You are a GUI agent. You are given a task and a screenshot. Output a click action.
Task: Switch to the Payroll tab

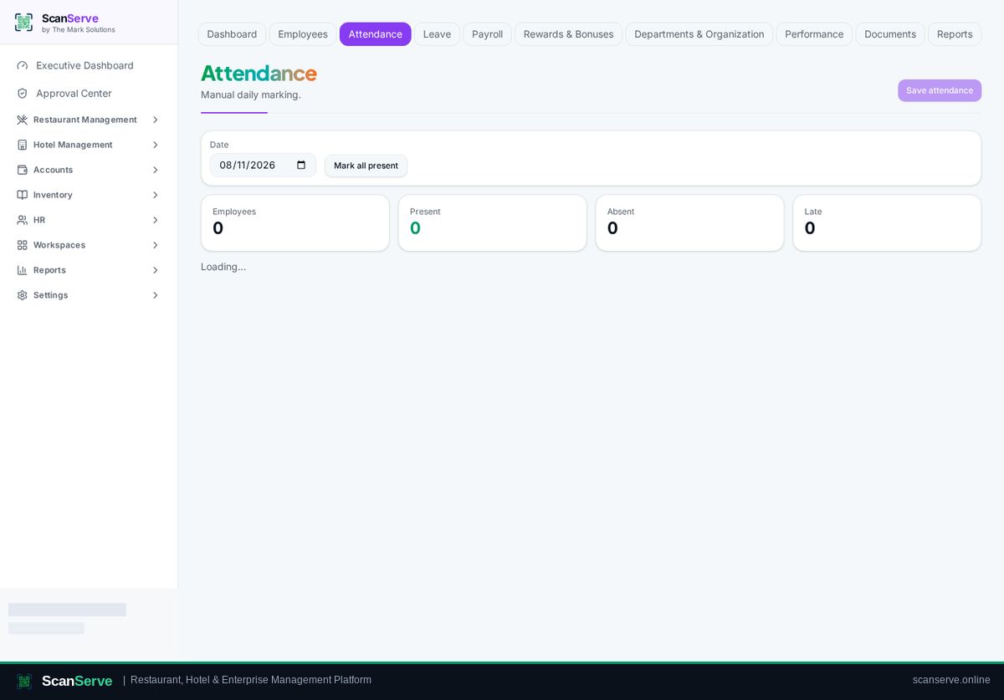487,34
